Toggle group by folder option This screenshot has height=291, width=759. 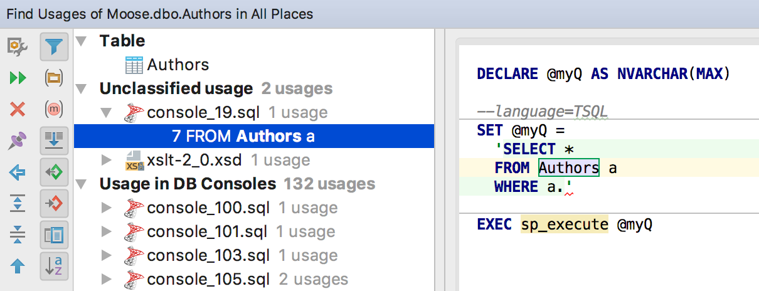point(54,78)
